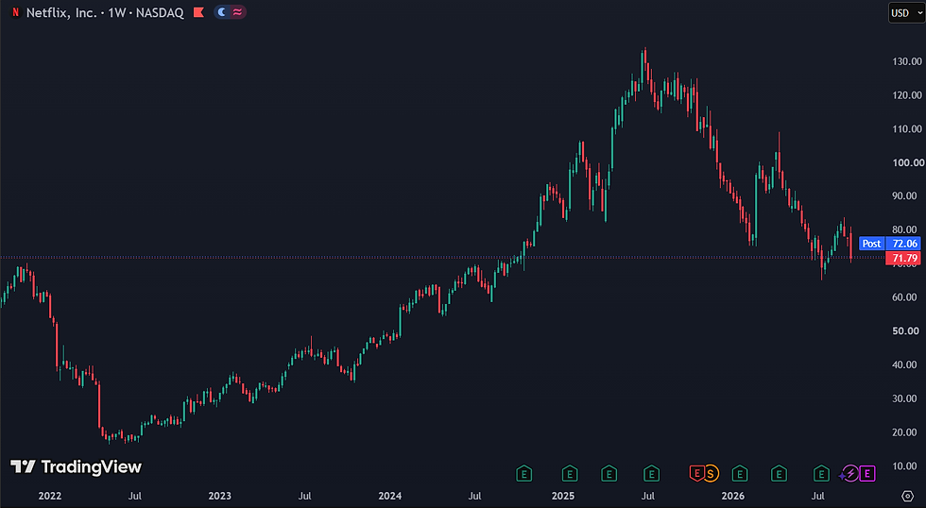The image size is (926, 508).
Task: Click the orange S split marker
Action: [711, 473]
